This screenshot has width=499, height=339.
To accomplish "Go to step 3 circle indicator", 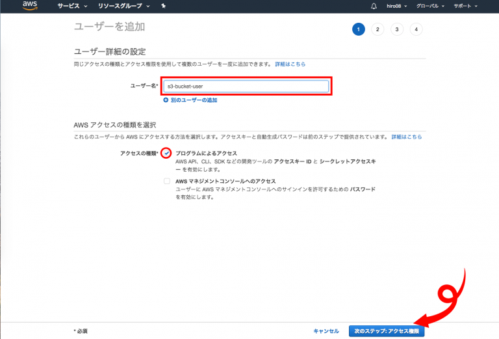I will pyautogui.click(x=397, y=29).
